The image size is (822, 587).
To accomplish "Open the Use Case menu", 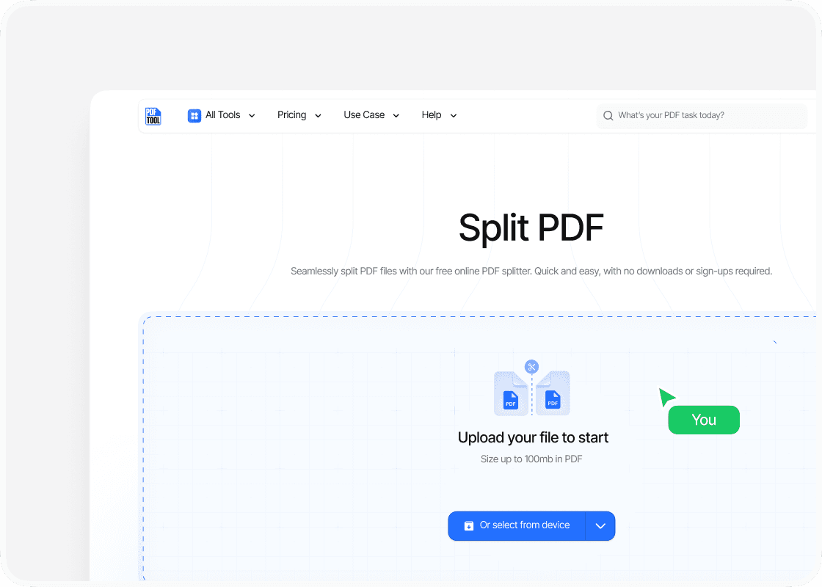I will (x=364, y=115).
